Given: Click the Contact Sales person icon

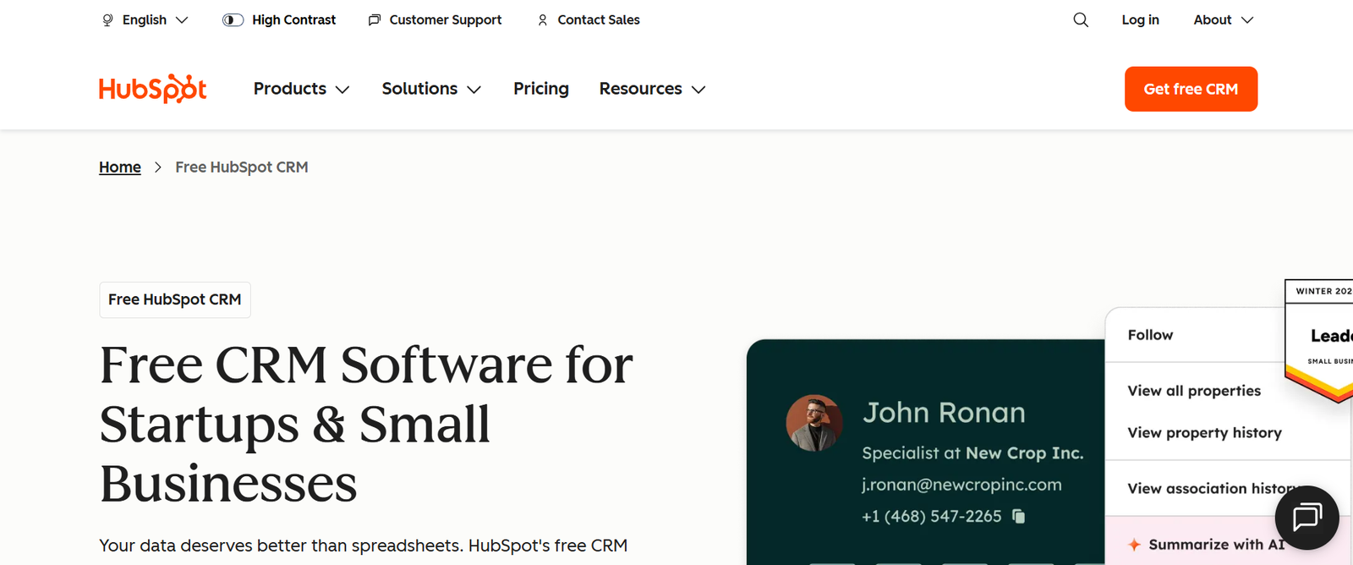Looking at the screenshot, I should [543, 19].
